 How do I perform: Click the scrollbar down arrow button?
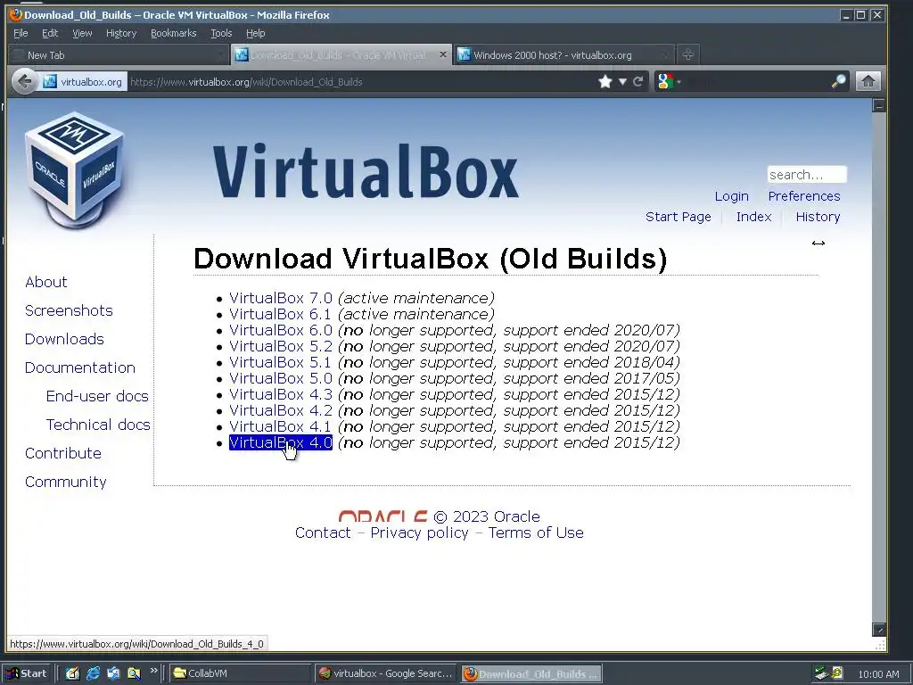(879, 629)
